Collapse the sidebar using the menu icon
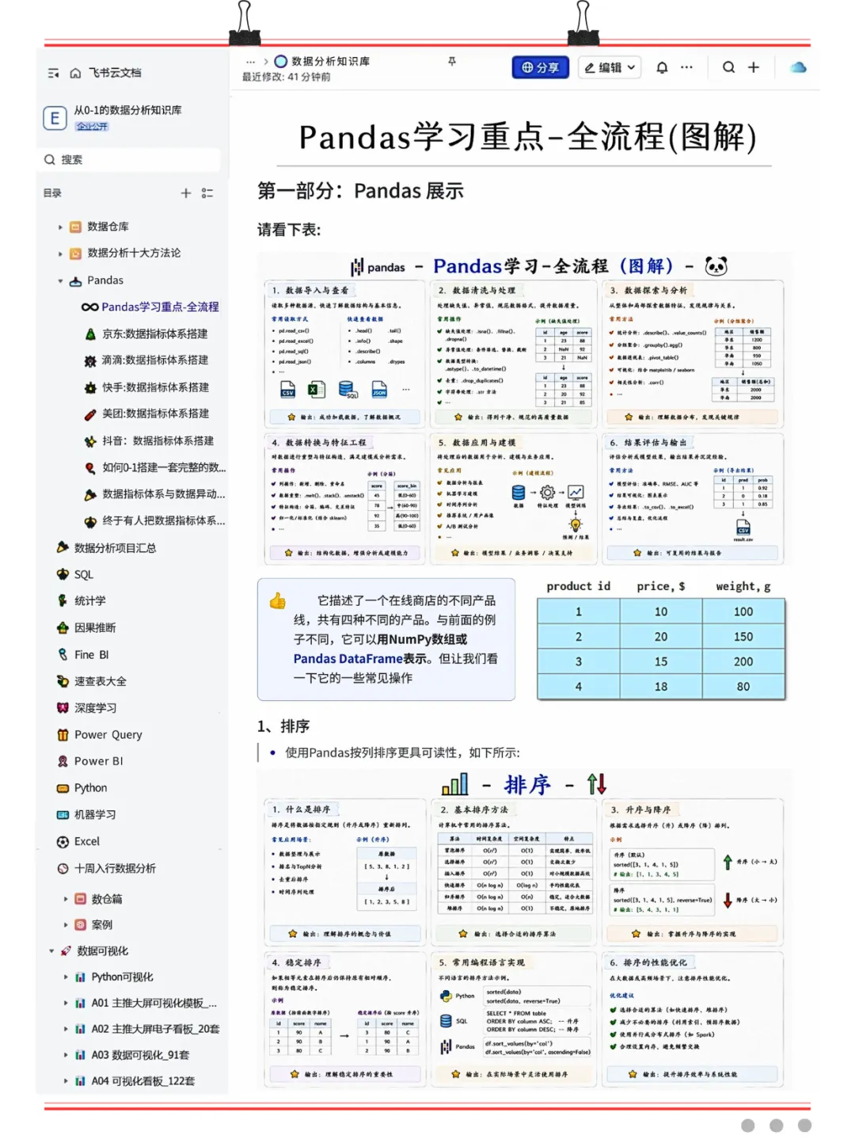 (x=53, y=73)
